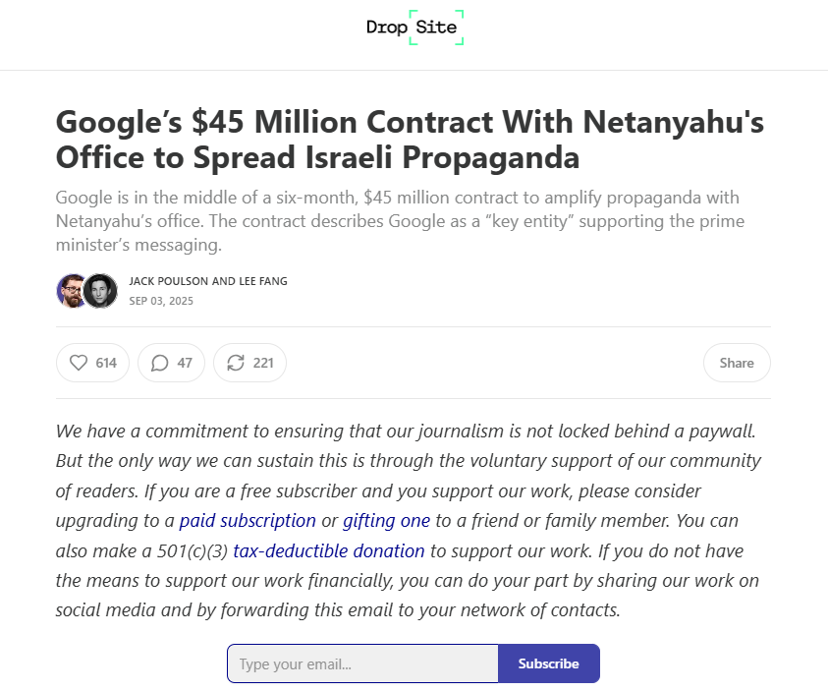Click the byline JACK POULSON AND LEE FANG

pyautogui.click(x=208, y=280)
